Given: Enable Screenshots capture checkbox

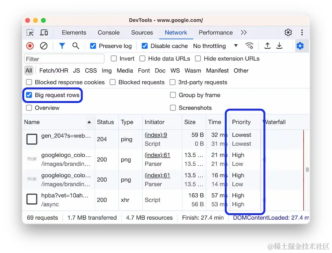Looking at the screenshot, I should click(173, 108).
